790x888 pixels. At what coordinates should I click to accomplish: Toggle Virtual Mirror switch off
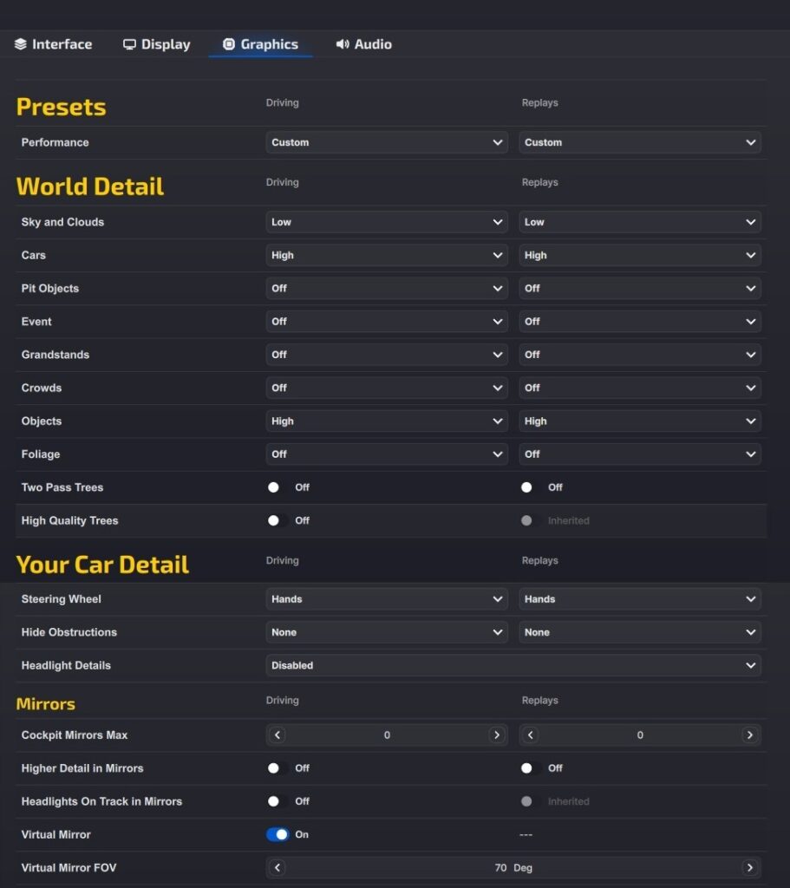click(277, 834)
